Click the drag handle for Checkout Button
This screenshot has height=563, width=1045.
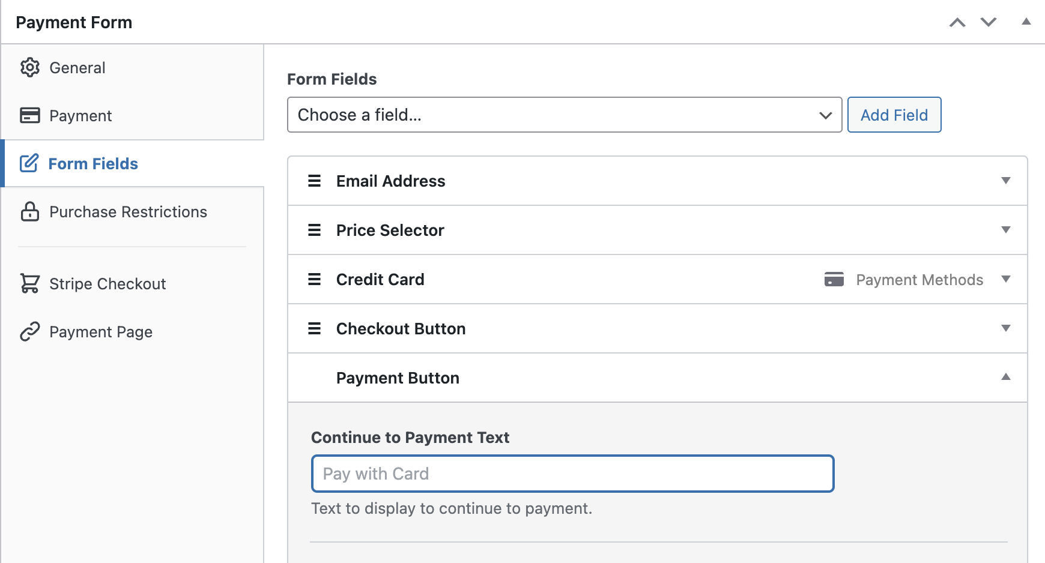pos(313,328)
